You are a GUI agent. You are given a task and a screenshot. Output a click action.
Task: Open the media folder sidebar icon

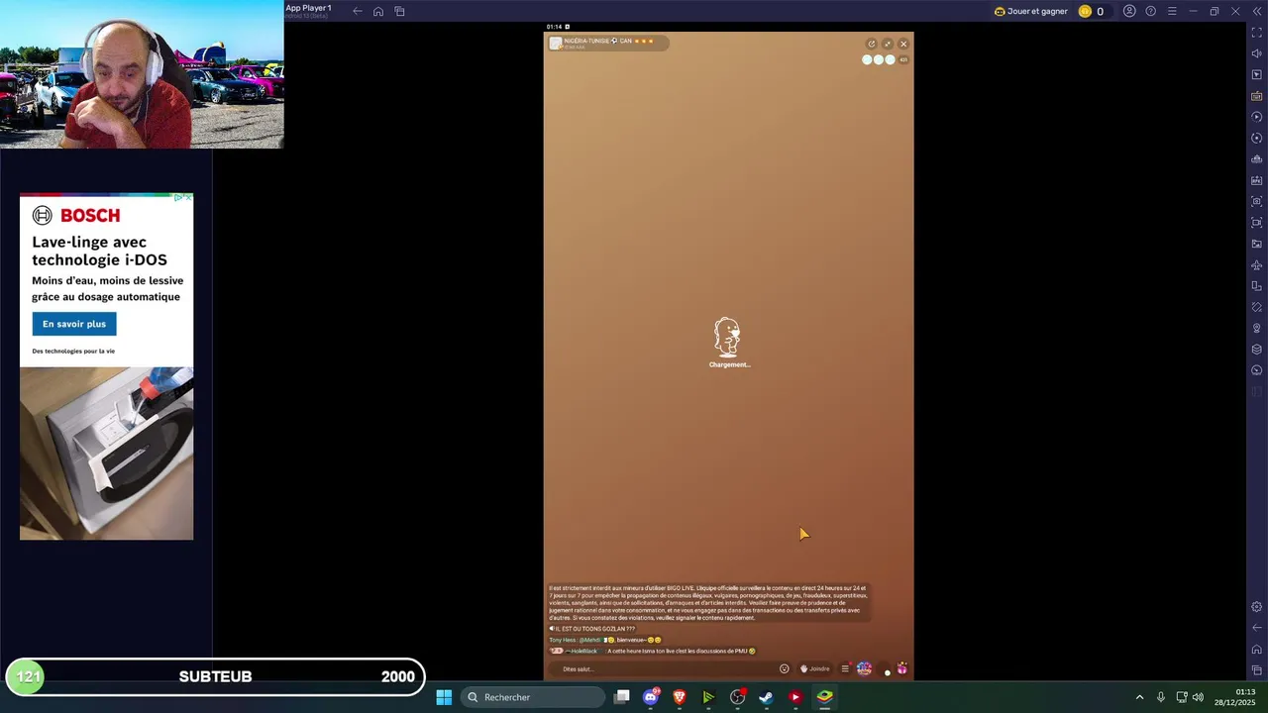click(x=1256, y=244)
